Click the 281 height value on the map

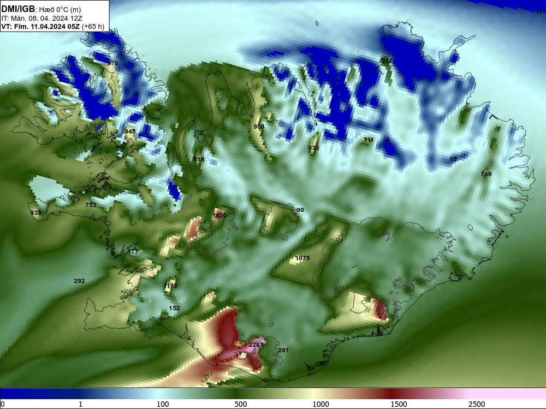(283, 350)
